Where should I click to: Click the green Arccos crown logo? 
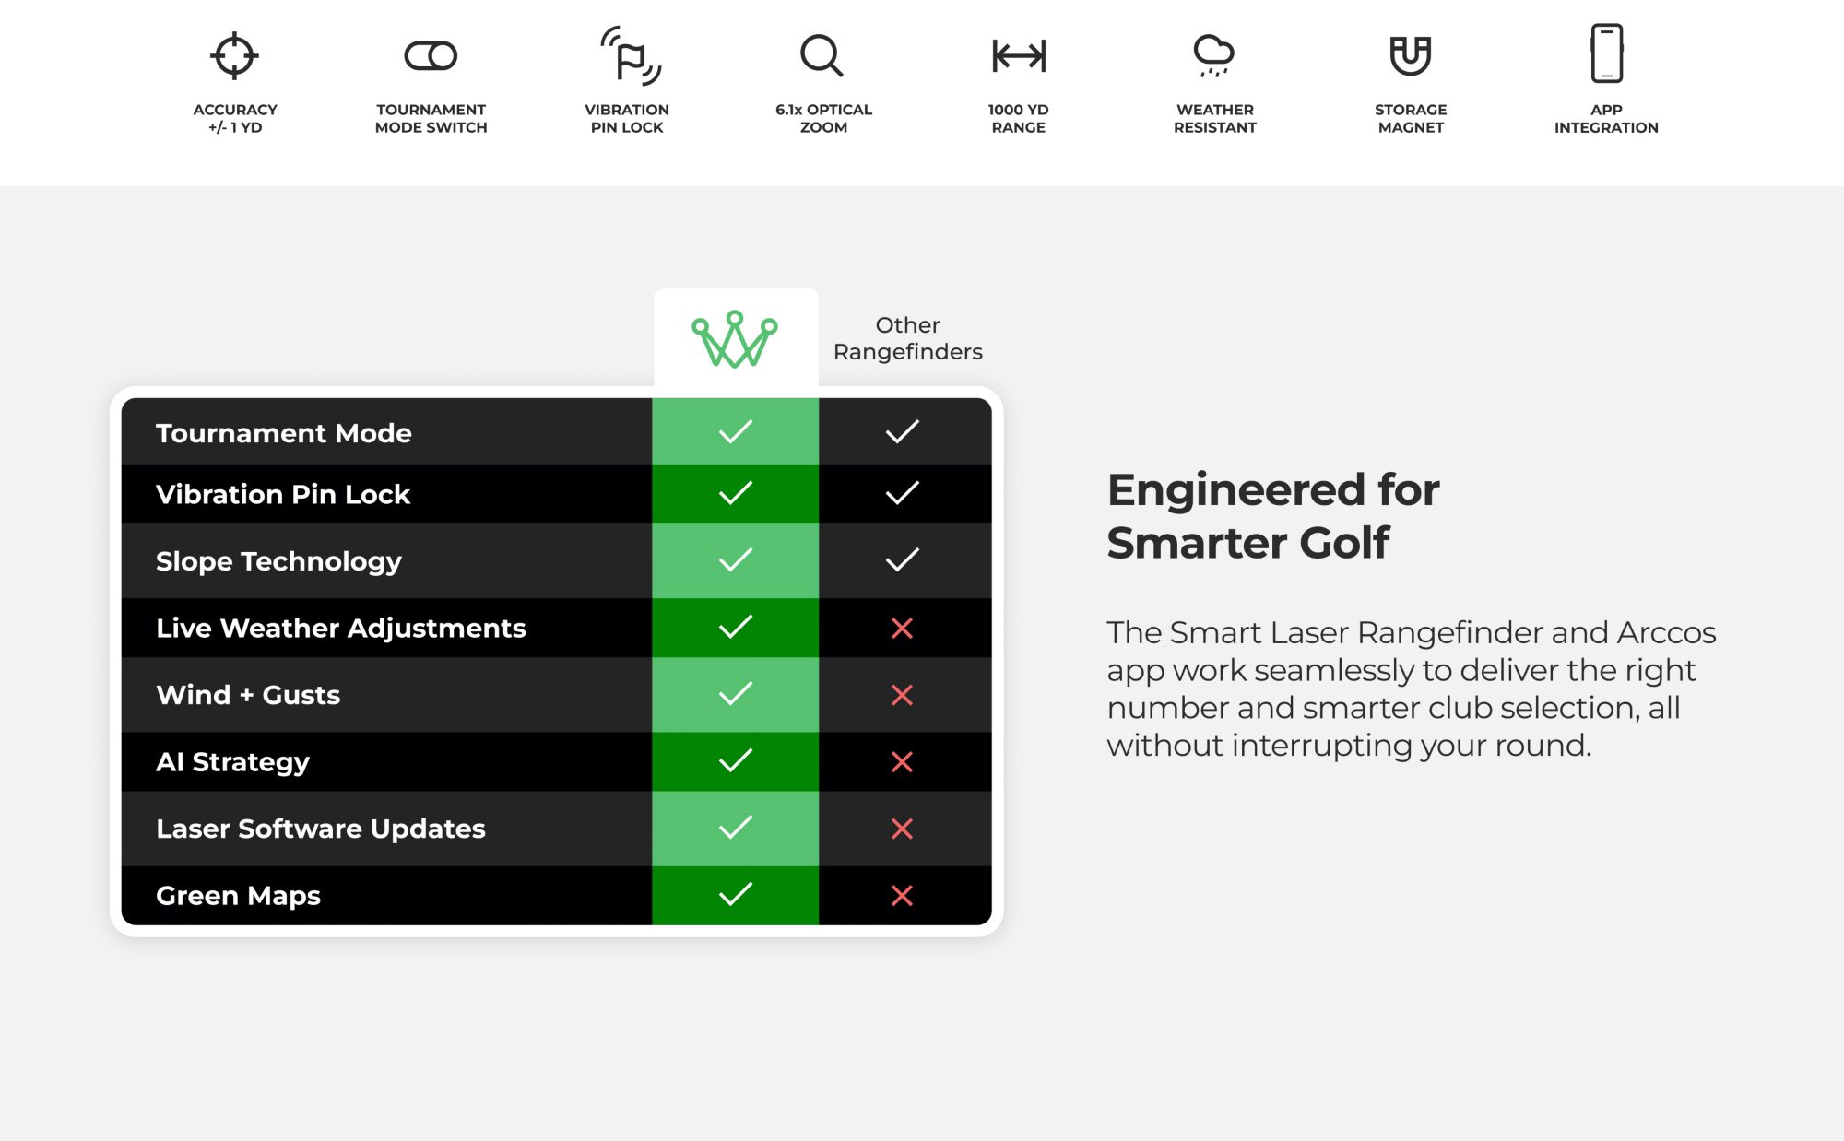735,339
